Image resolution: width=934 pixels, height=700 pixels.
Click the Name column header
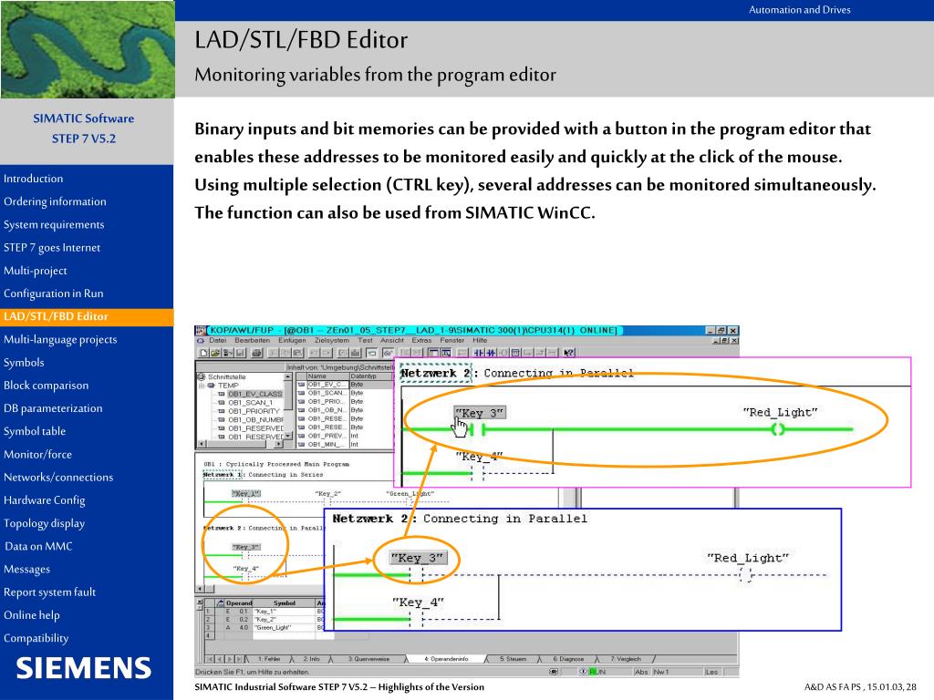coord(327,376)
